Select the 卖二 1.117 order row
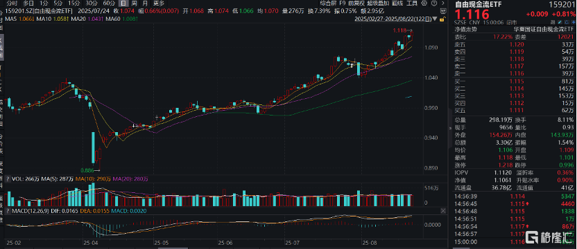The height and width of the screenshot is (249, 577). click(x=514, y=66)
